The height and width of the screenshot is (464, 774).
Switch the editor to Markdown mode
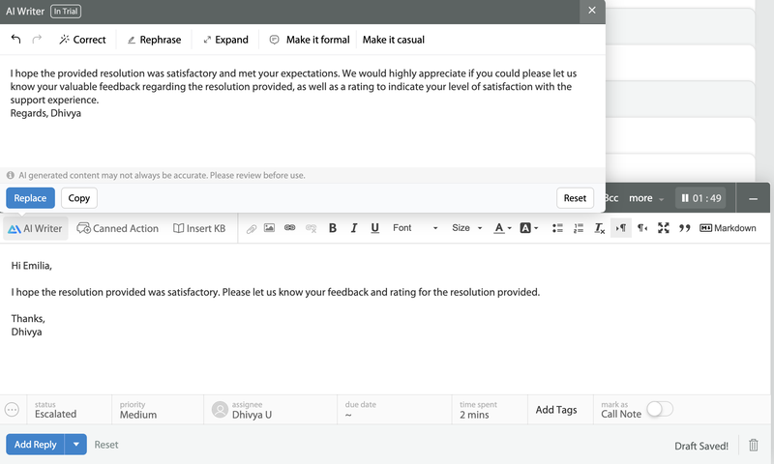[x=728, y=228]
